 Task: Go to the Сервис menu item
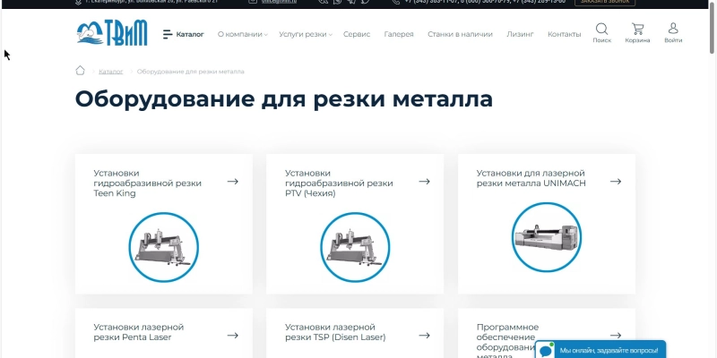pyautogui.click(x=357, y=34)
